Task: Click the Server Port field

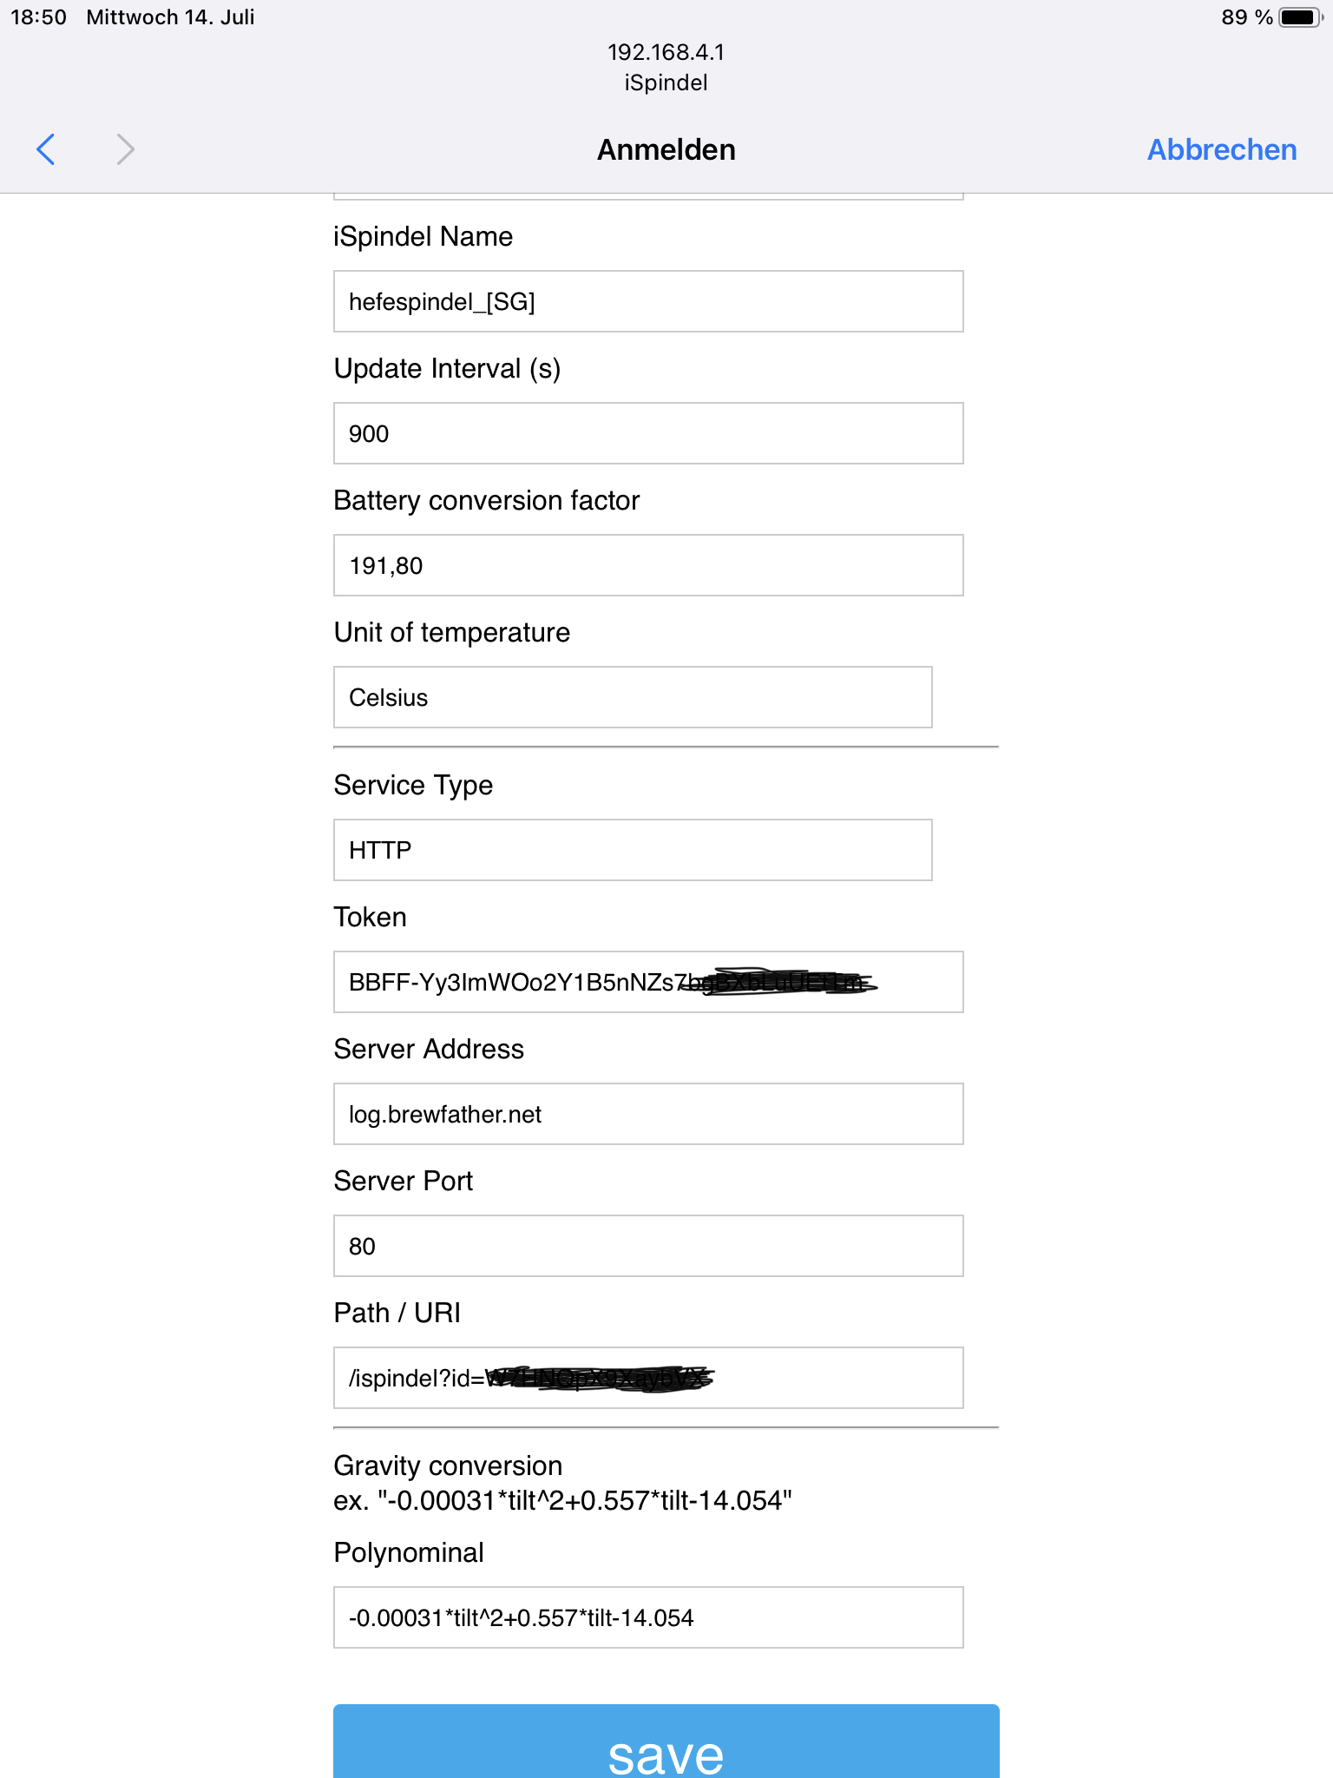Action: (648, 1246)
